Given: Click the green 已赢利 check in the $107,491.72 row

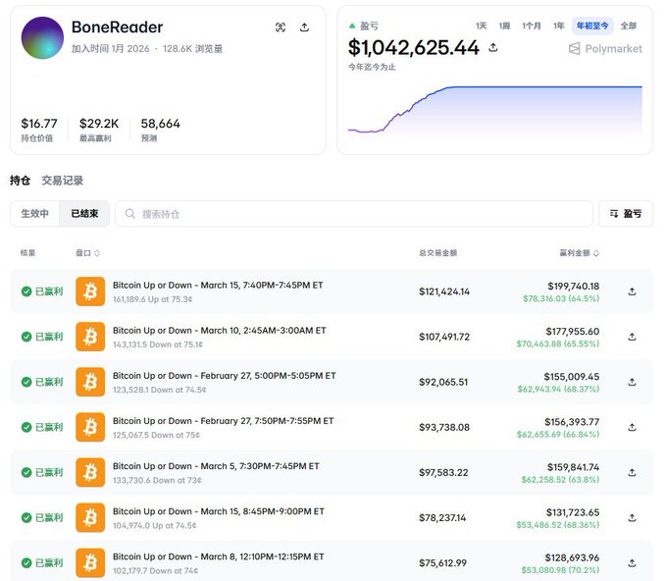Looking at the screenshot, I should (26, 337).
